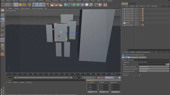
Task: Toggle rotation keyframe recording button
Action: click(x=110, y=78)
